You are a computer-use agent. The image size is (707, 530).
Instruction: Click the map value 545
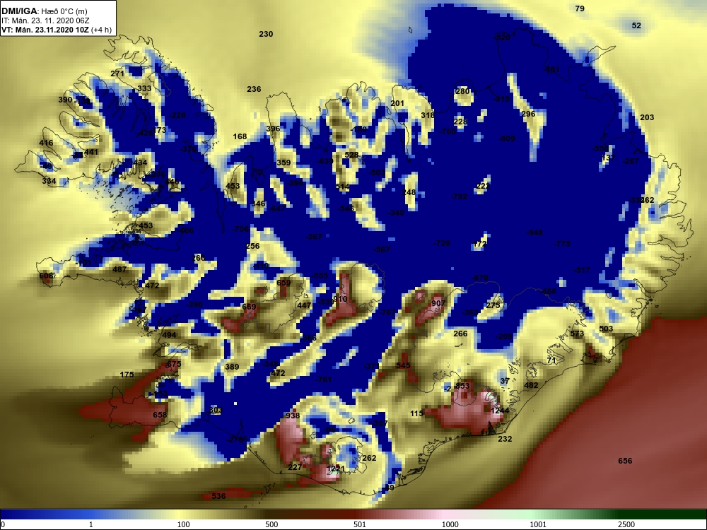click(x=403, y=365)
